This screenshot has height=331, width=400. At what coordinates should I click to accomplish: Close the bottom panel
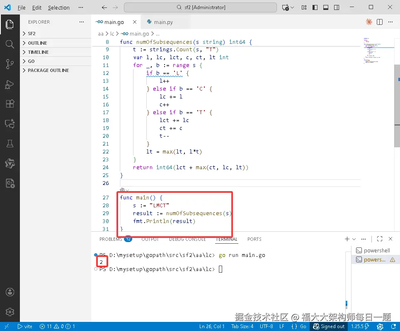(390, 239)
